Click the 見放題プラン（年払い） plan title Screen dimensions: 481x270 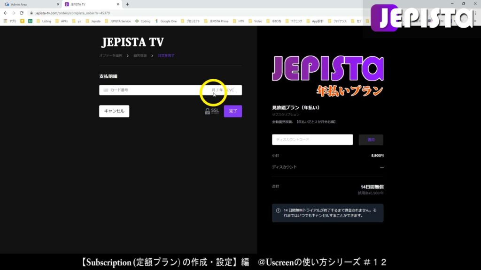(x=296, y=108)
